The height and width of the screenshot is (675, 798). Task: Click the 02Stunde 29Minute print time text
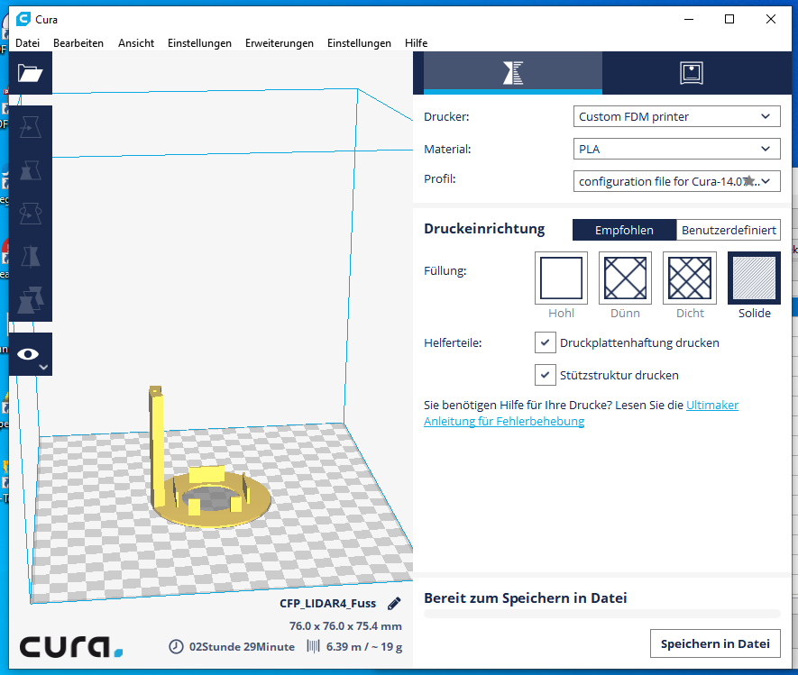coord(242,647)
